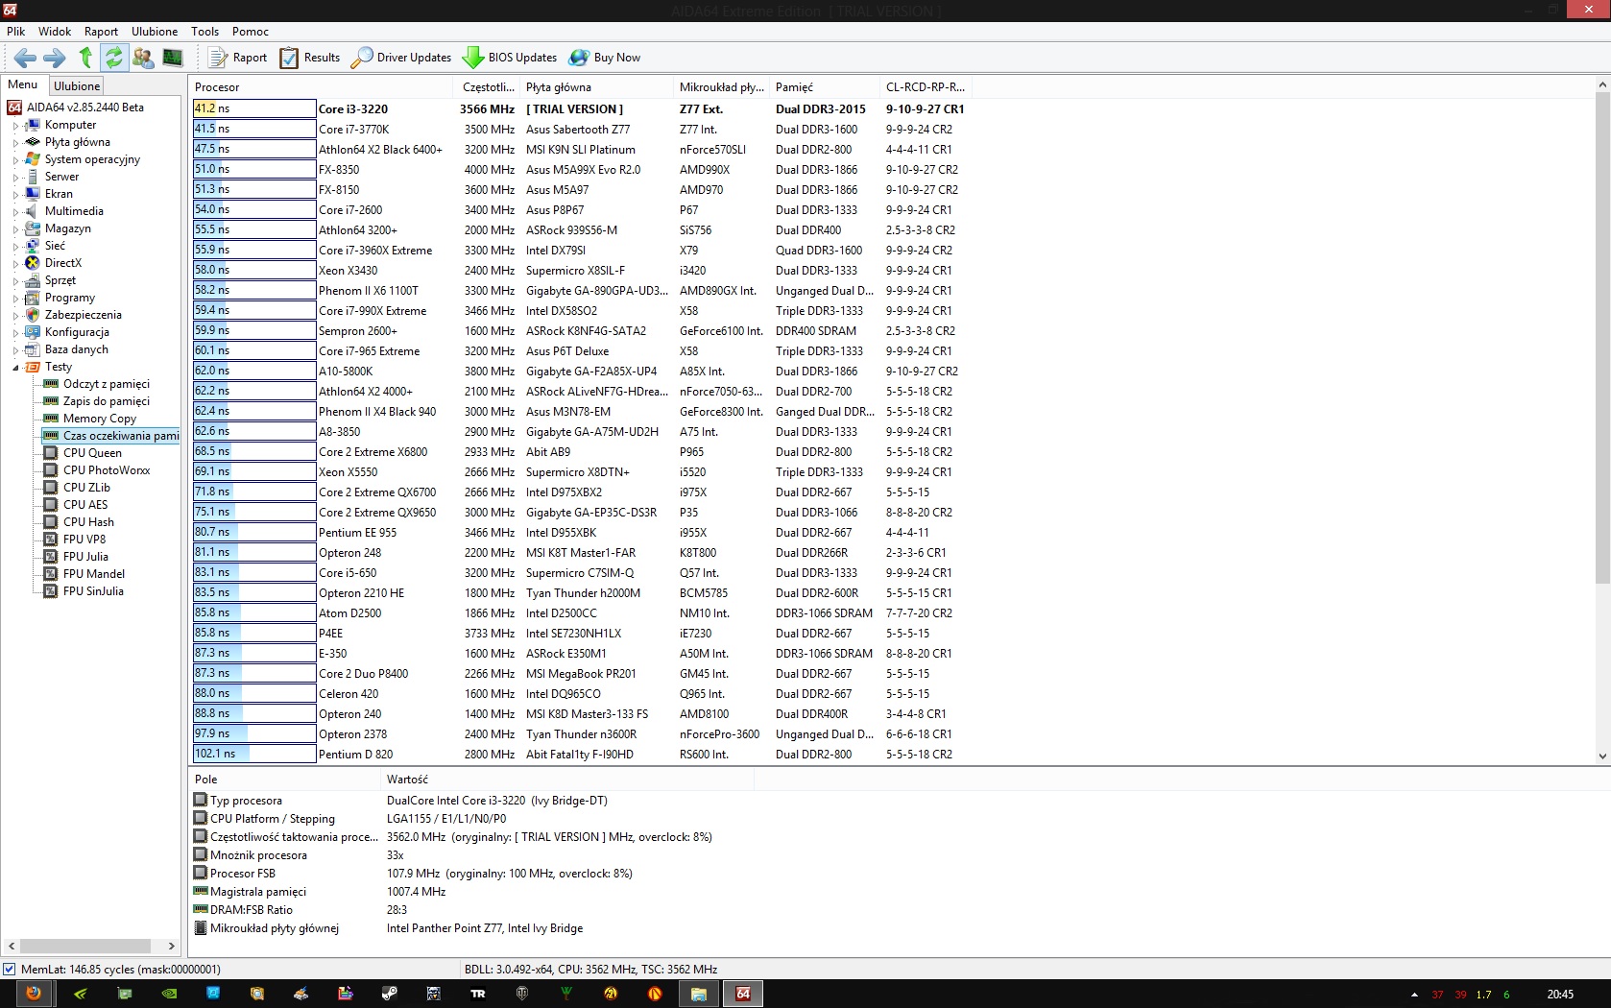Expand the Sieć tree node
Viewport: 1611px width, 1008px height.
[x=15, y=247]
